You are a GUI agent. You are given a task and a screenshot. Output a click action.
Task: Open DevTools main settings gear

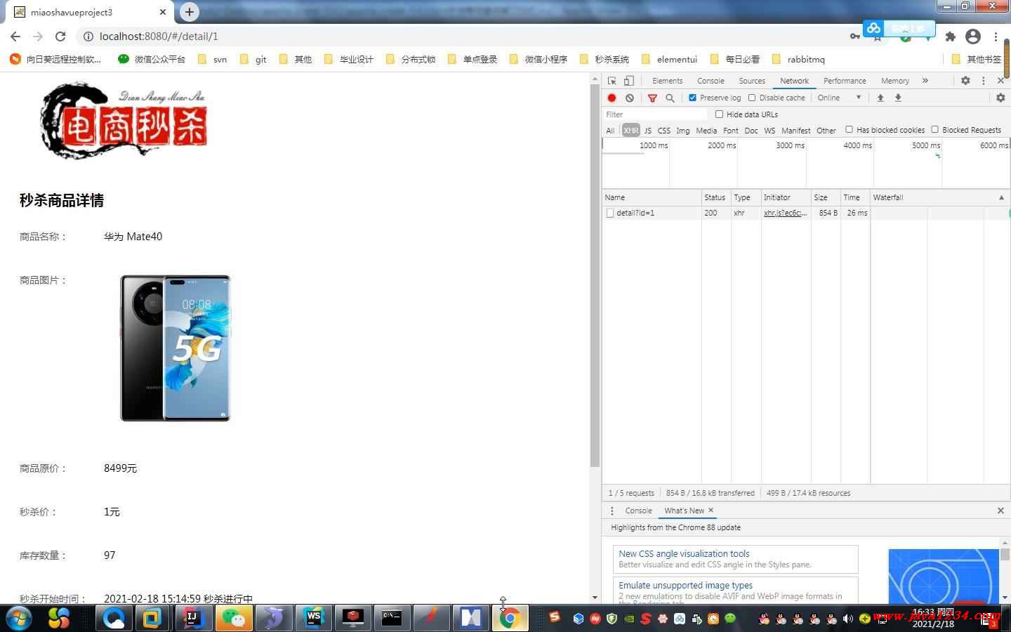pyautogui.click(x=965, y=81)
